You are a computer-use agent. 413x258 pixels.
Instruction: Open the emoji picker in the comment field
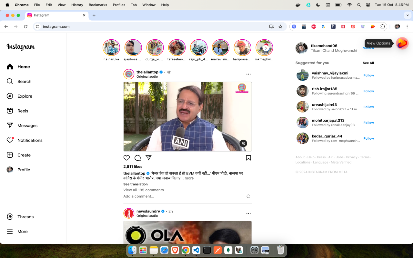[x=248, y=196]
